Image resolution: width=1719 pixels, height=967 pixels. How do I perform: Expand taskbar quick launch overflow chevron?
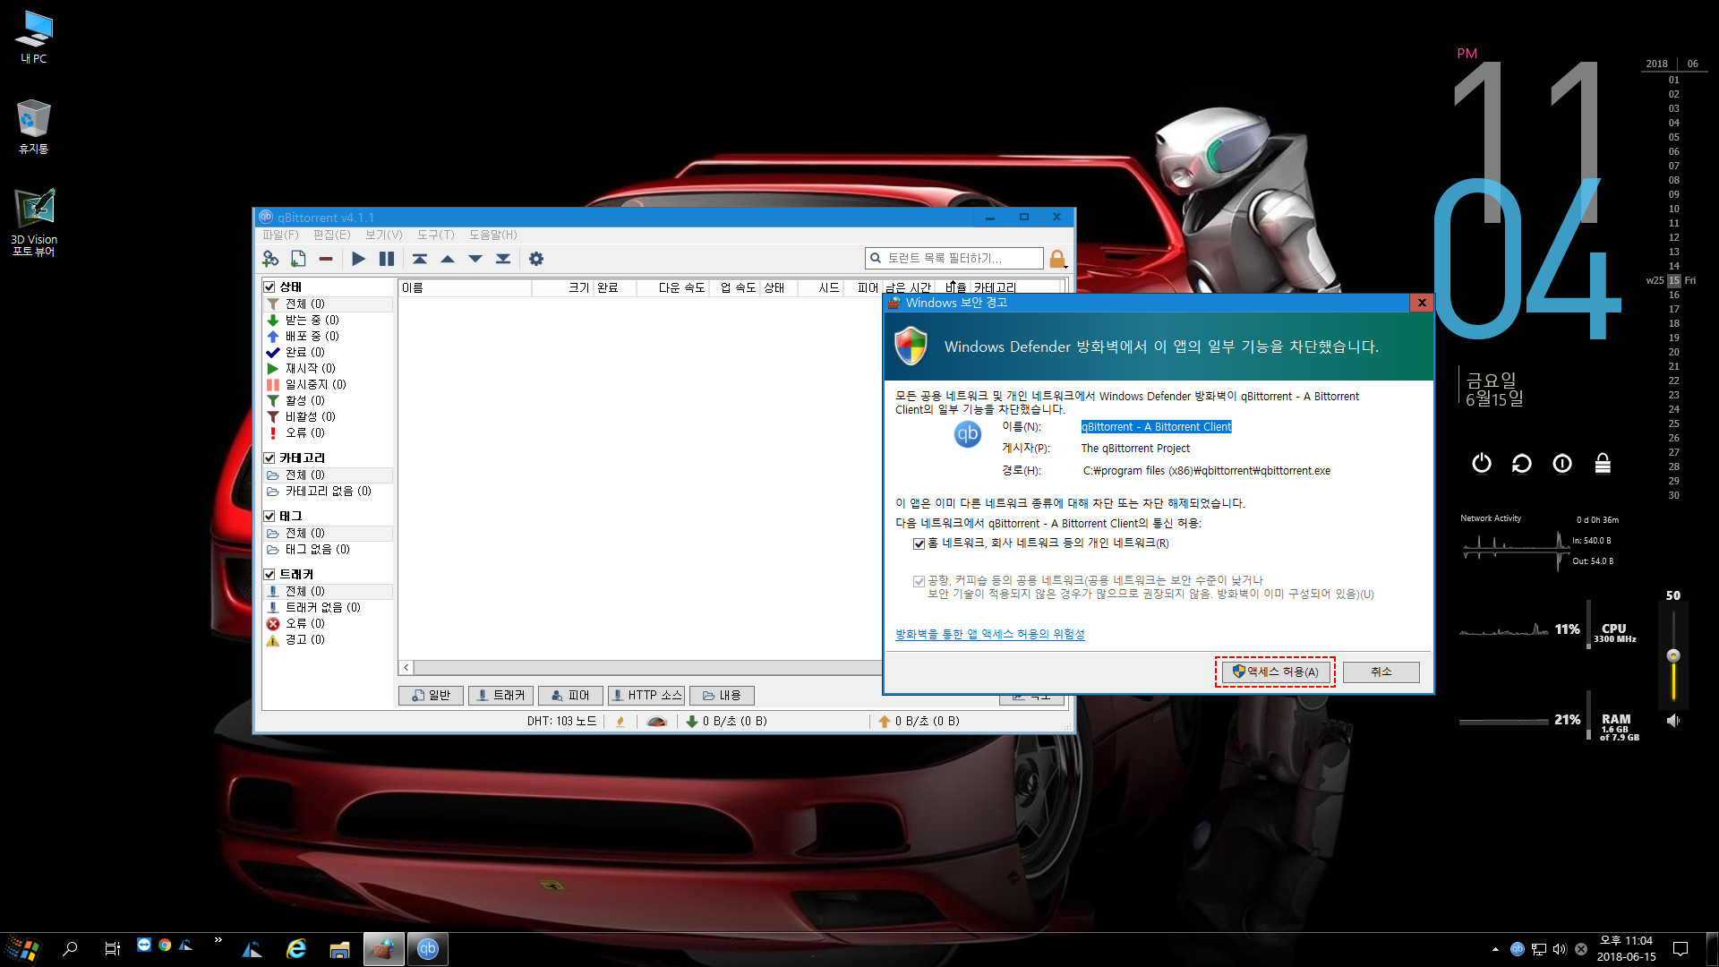pyautogui.click(x=218, y=940)
